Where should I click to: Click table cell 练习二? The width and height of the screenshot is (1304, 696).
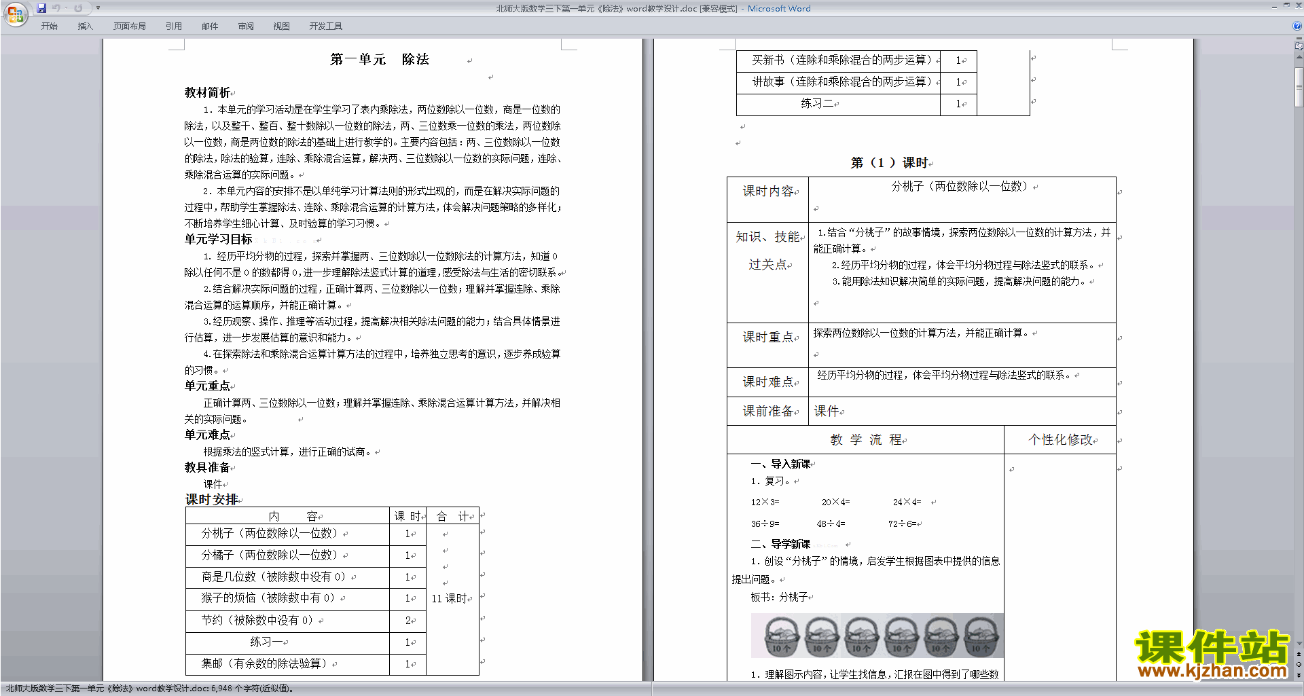838,104
